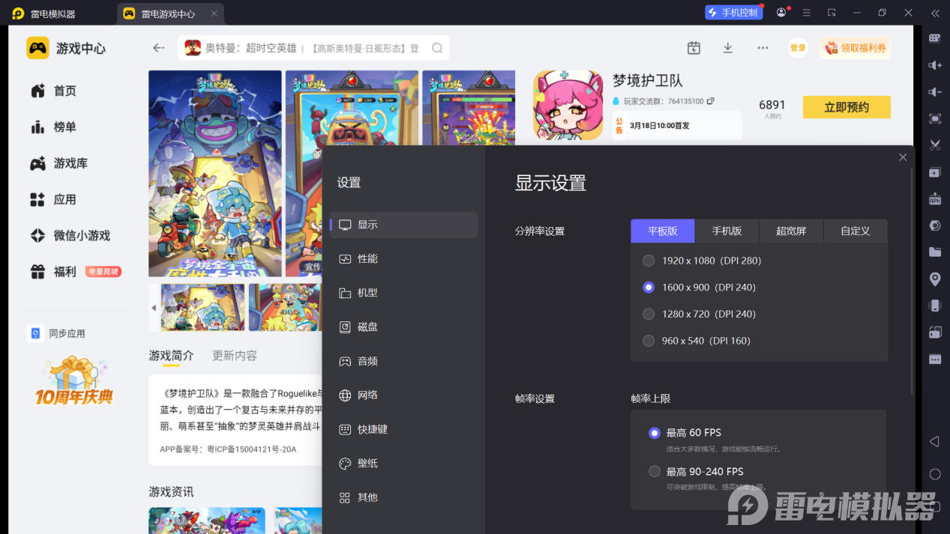Screen dimensions: 950x534
Task: Click the left carousel arrow for previous screenshots
Action: [154, 307]
